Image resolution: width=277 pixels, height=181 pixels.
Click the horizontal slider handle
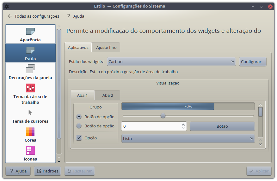(x=163, y=116)
